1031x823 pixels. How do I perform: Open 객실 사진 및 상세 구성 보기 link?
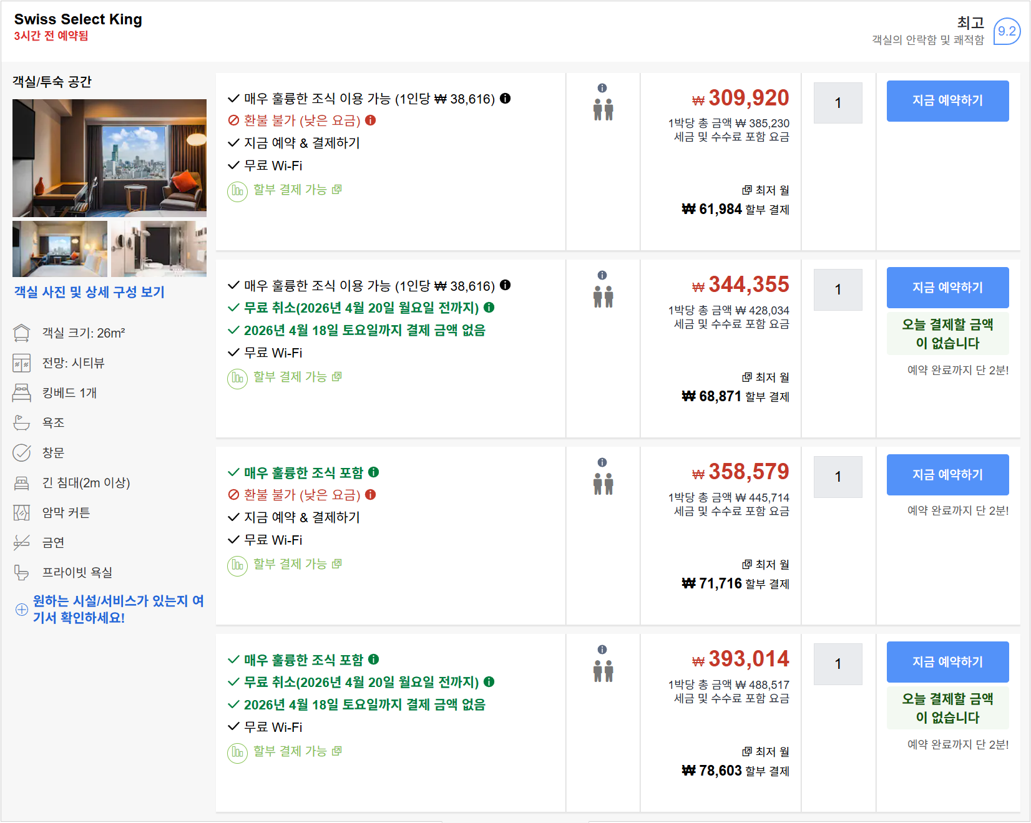click(89, 292)
